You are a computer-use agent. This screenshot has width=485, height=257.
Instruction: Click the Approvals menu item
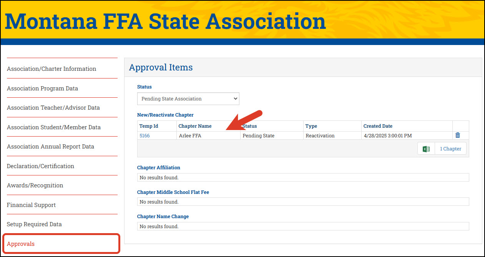pos(21,244)
